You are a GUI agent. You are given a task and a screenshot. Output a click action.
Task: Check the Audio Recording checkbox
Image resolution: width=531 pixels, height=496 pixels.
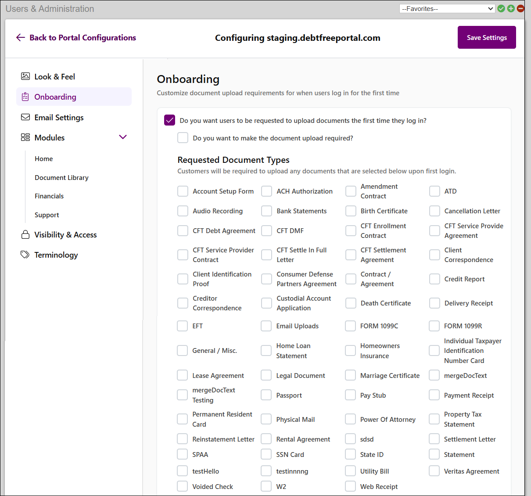(183, 211)
